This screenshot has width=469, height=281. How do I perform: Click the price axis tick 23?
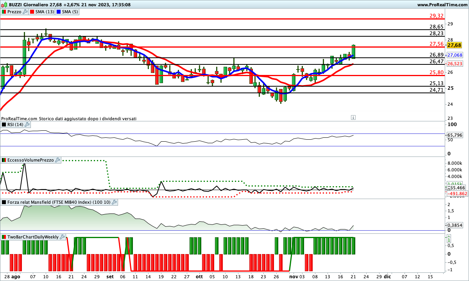coord(450,118)
